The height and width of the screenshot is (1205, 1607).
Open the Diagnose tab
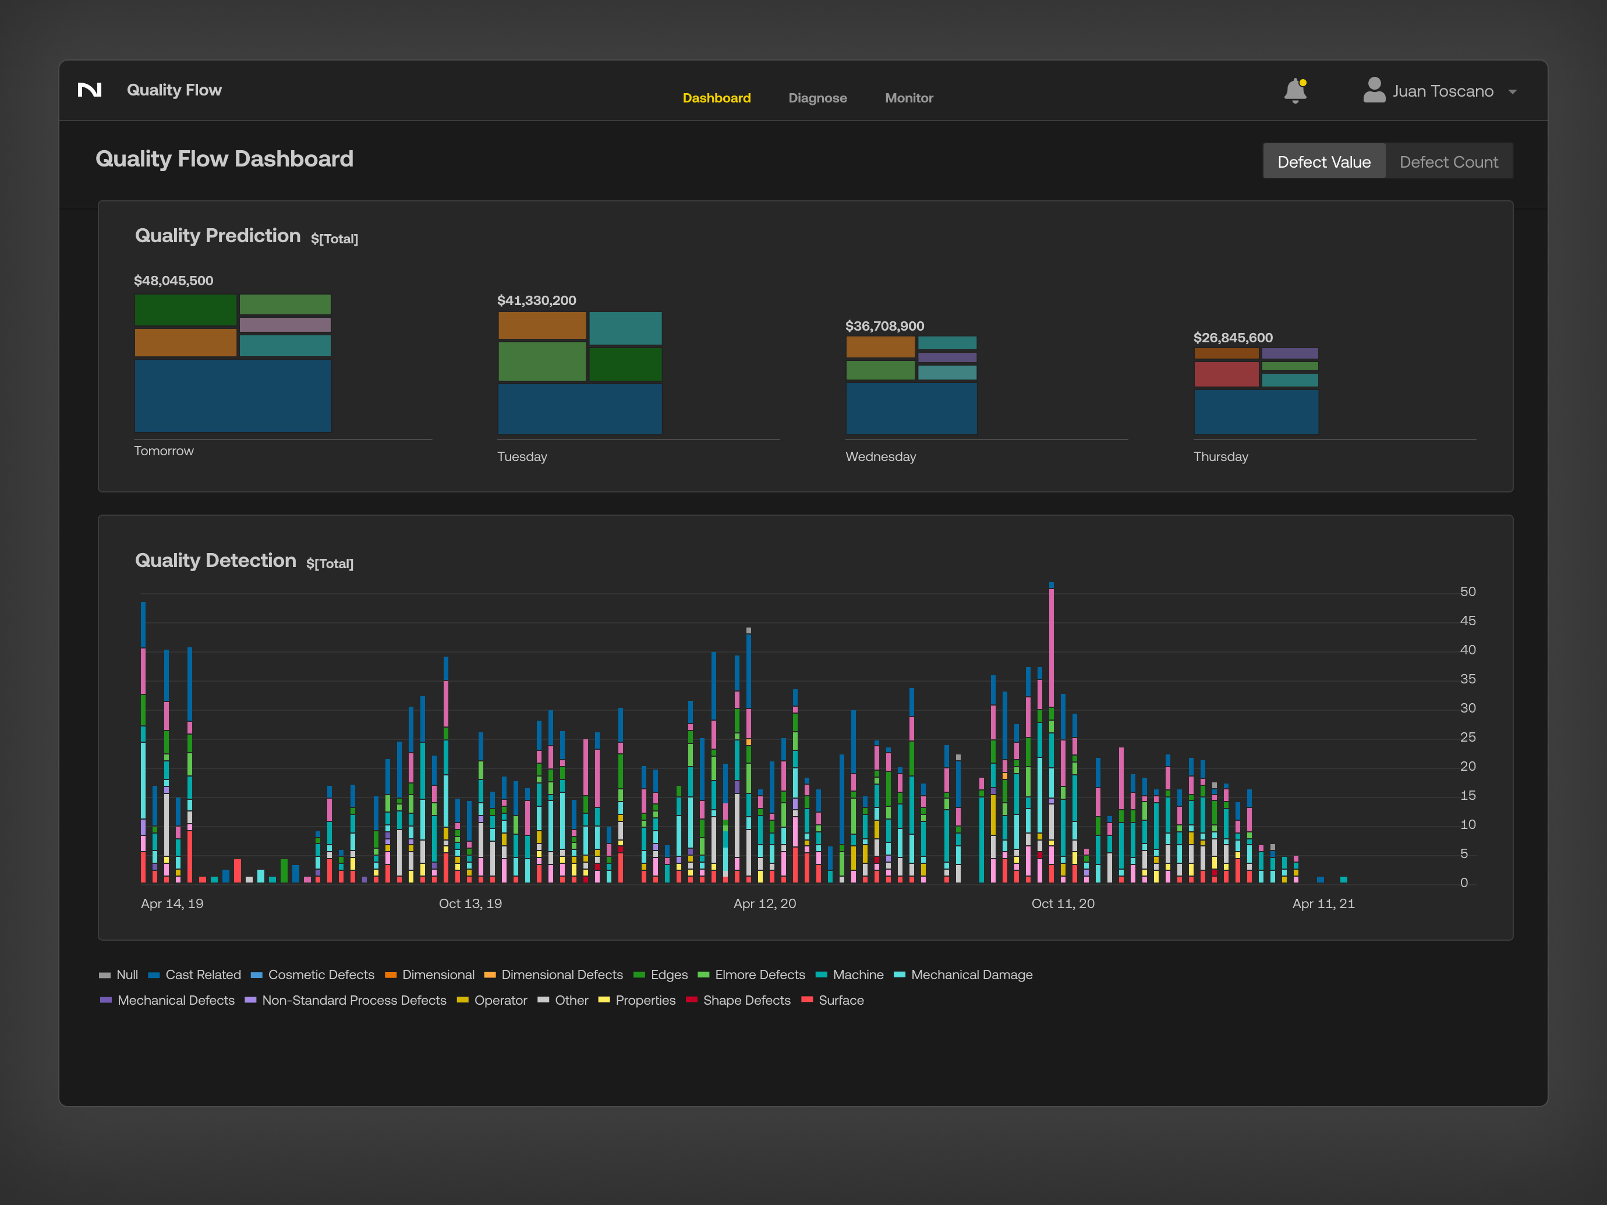coord(817,98)
